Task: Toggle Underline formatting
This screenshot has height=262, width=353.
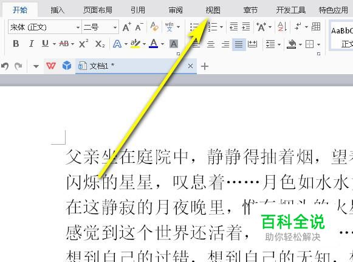Action: point(45,44)
